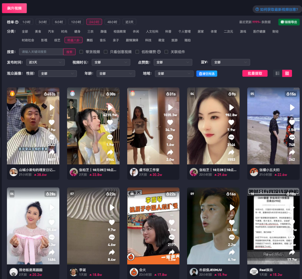302x279 pixels.
Task: Enable the 带货视频 checkbox
Action: click(81, 52)
